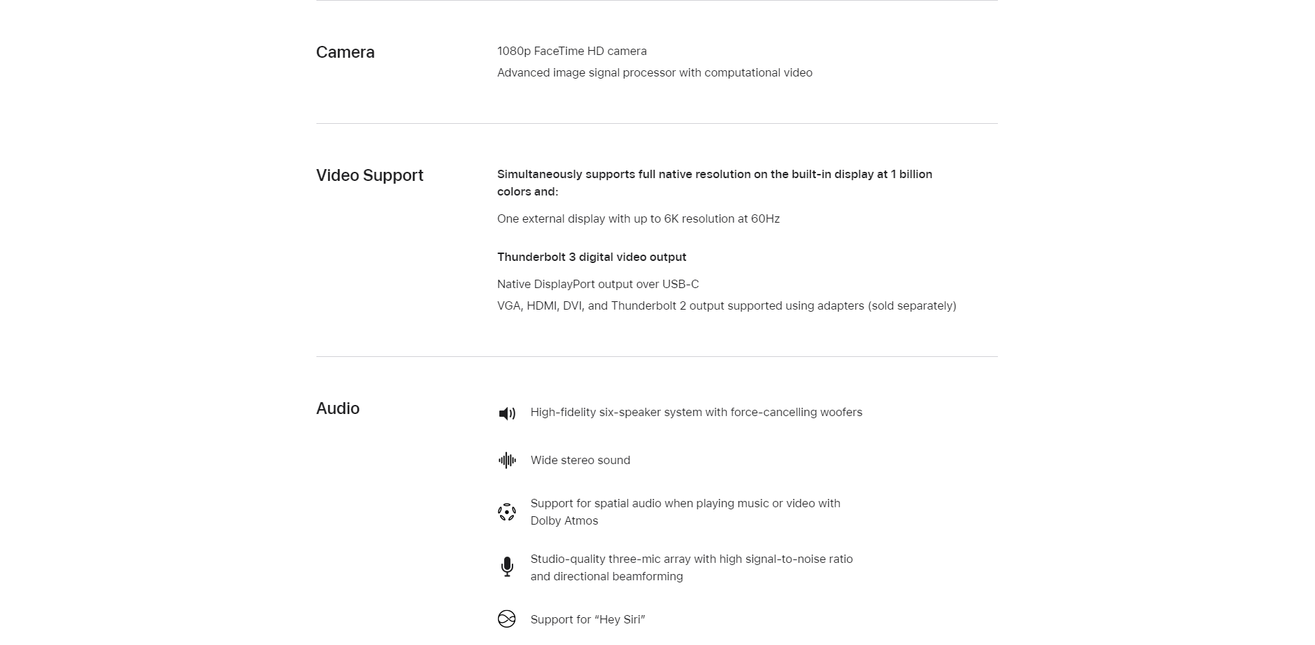
Task: Click the Support for Hey Siri text
Action: [588, 619]
